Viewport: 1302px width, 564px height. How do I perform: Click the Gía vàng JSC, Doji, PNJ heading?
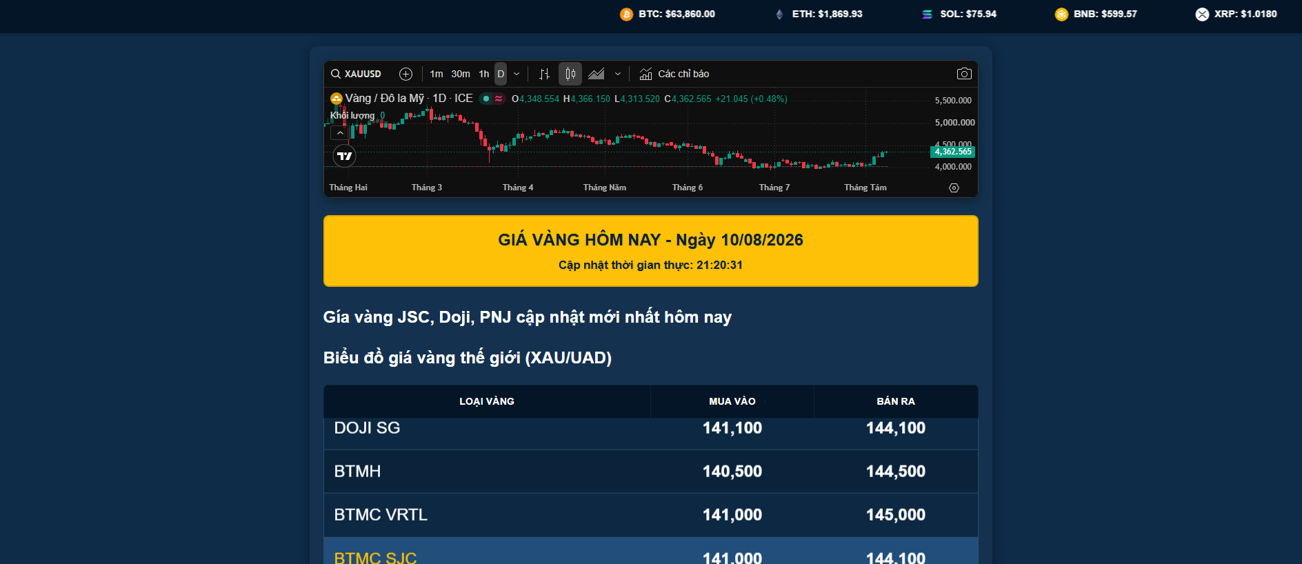click(x=528, y=317)
